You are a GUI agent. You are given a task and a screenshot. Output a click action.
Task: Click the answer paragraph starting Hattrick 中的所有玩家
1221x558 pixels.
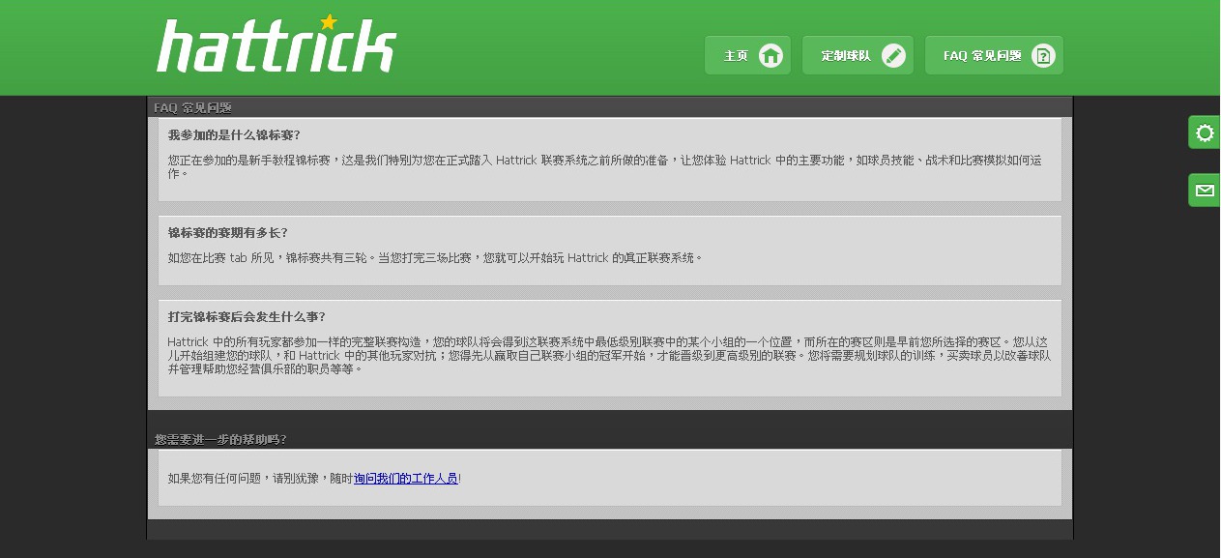pos(609,356)
